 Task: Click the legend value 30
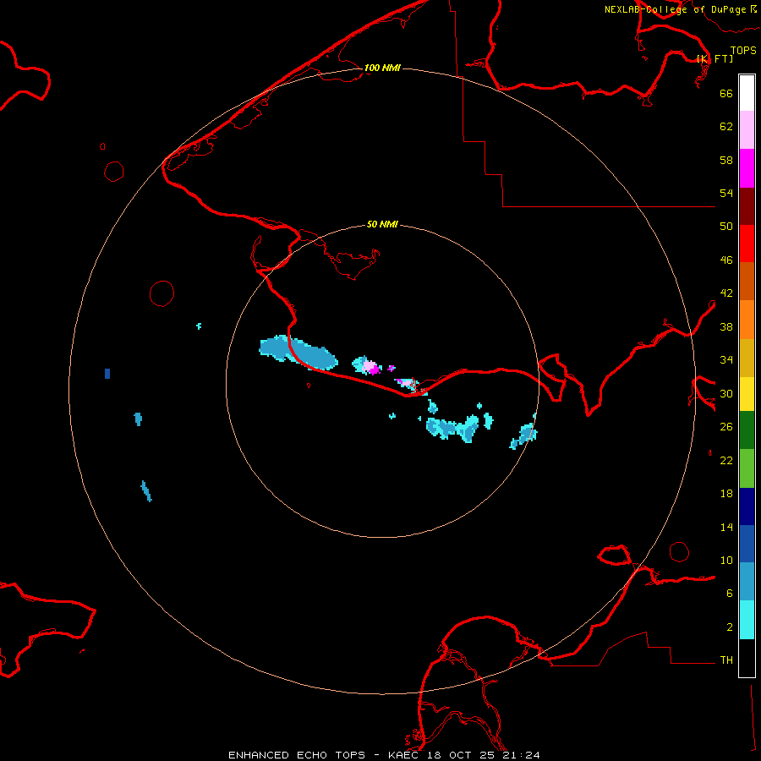click(x=726, y=393)
